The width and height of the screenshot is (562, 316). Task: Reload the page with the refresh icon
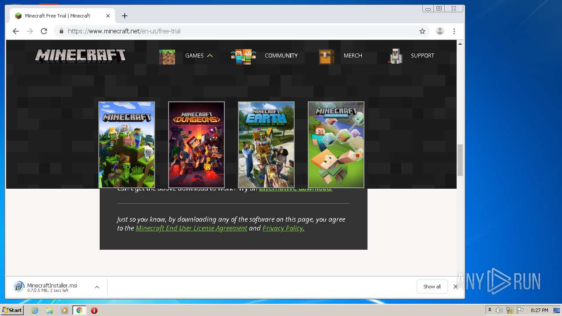44,31
